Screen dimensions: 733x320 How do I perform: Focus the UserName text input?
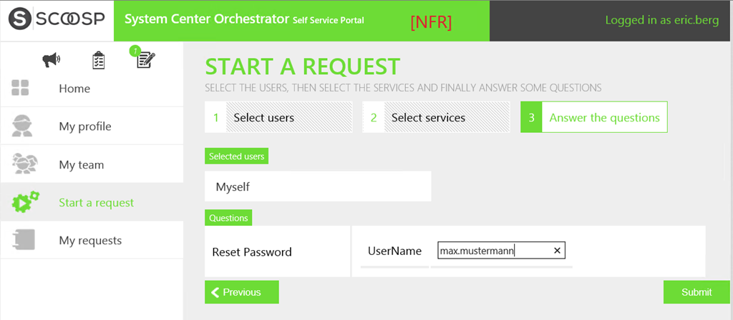pyautogui.click(x=494, y=251)
